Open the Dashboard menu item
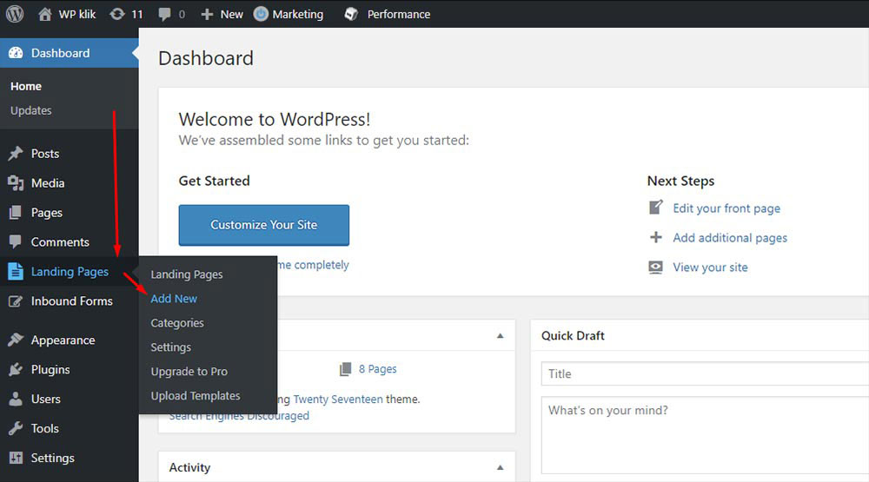 click(70, 53)
